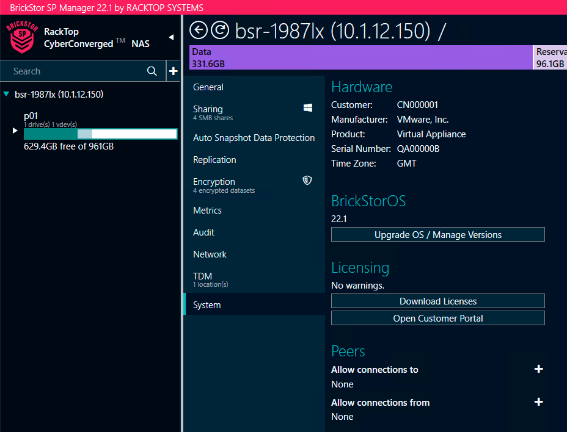Image resolution: width=567 pixels, height=432 pixels.
Task: Open the Sharing section
Action: click(x=254, y=112)
